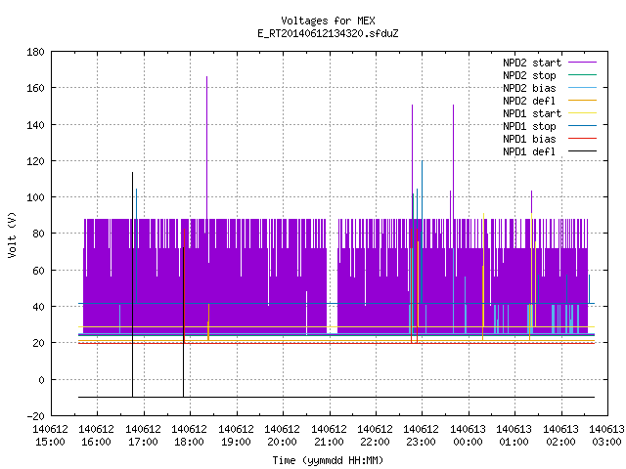Viewport: 626px width, 469px height.
Task: Click the 'Time (yymmdd HH:MM)' x-axis label
Action: pos(328,460)
